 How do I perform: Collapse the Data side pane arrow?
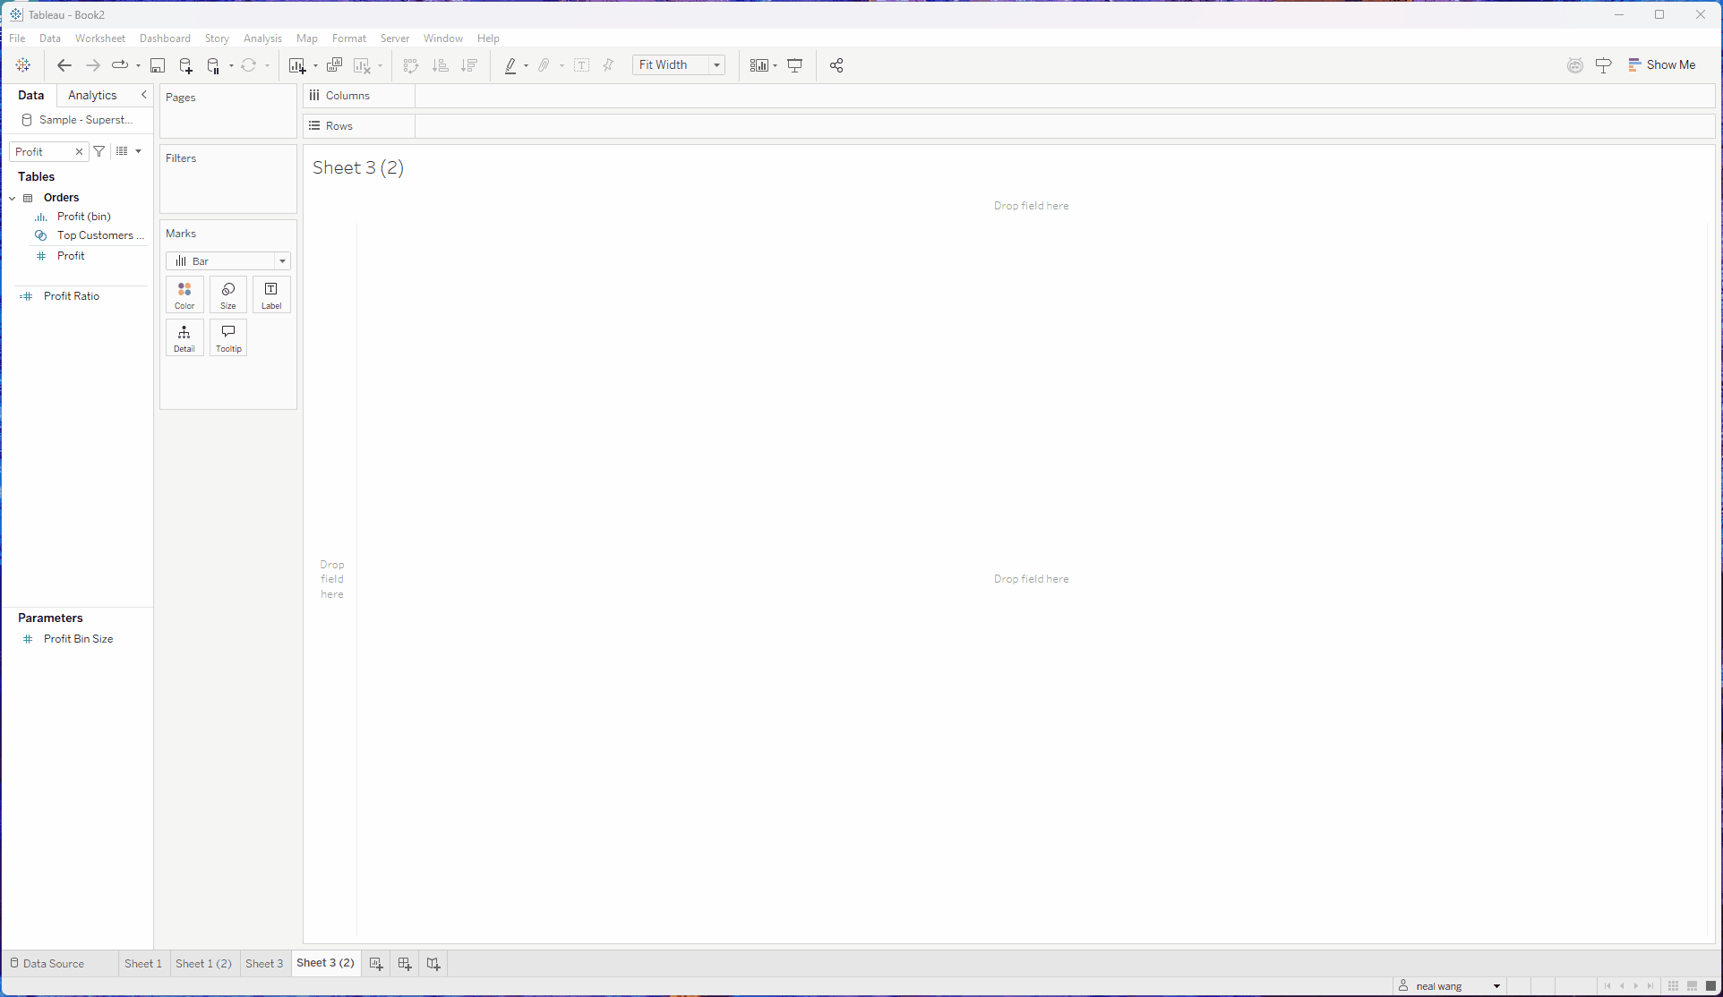(143, 95)
